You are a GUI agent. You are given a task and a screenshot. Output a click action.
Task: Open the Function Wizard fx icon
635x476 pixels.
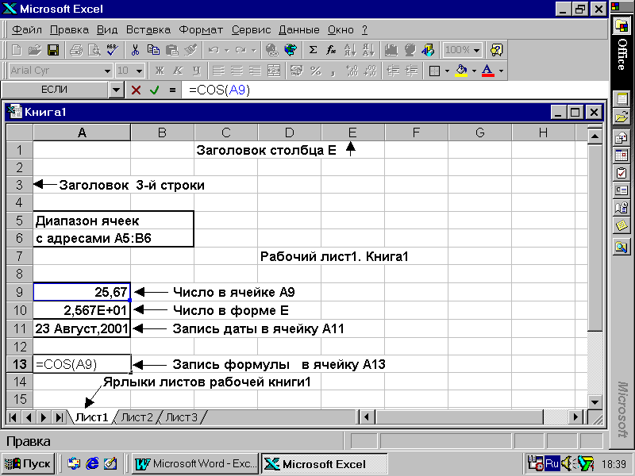pos(331,50)
